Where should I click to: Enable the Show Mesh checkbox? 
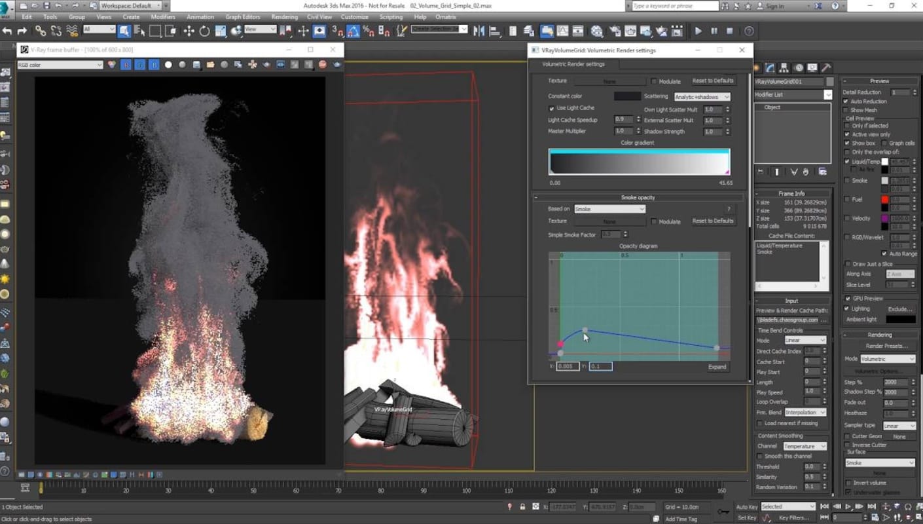pos(846,110)
